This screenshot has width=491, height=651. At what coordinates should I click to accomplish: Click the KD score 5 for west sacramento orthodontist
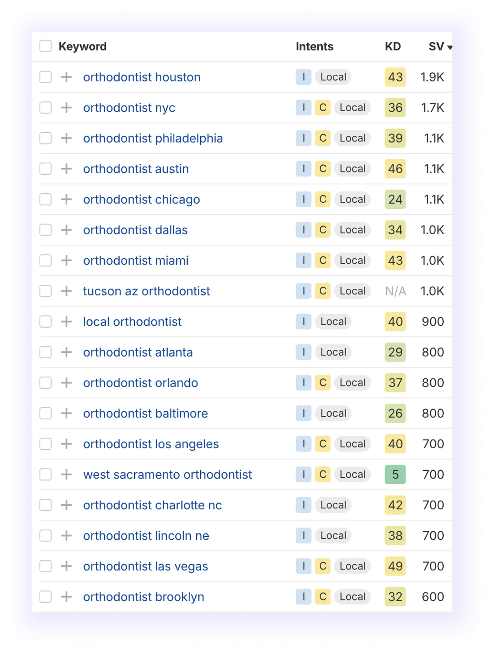coord(395,474)
